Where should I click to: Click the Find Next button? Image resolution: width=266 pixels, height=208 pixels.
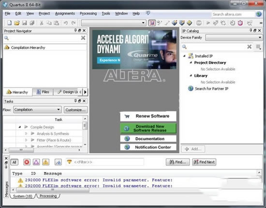(204, 162)
